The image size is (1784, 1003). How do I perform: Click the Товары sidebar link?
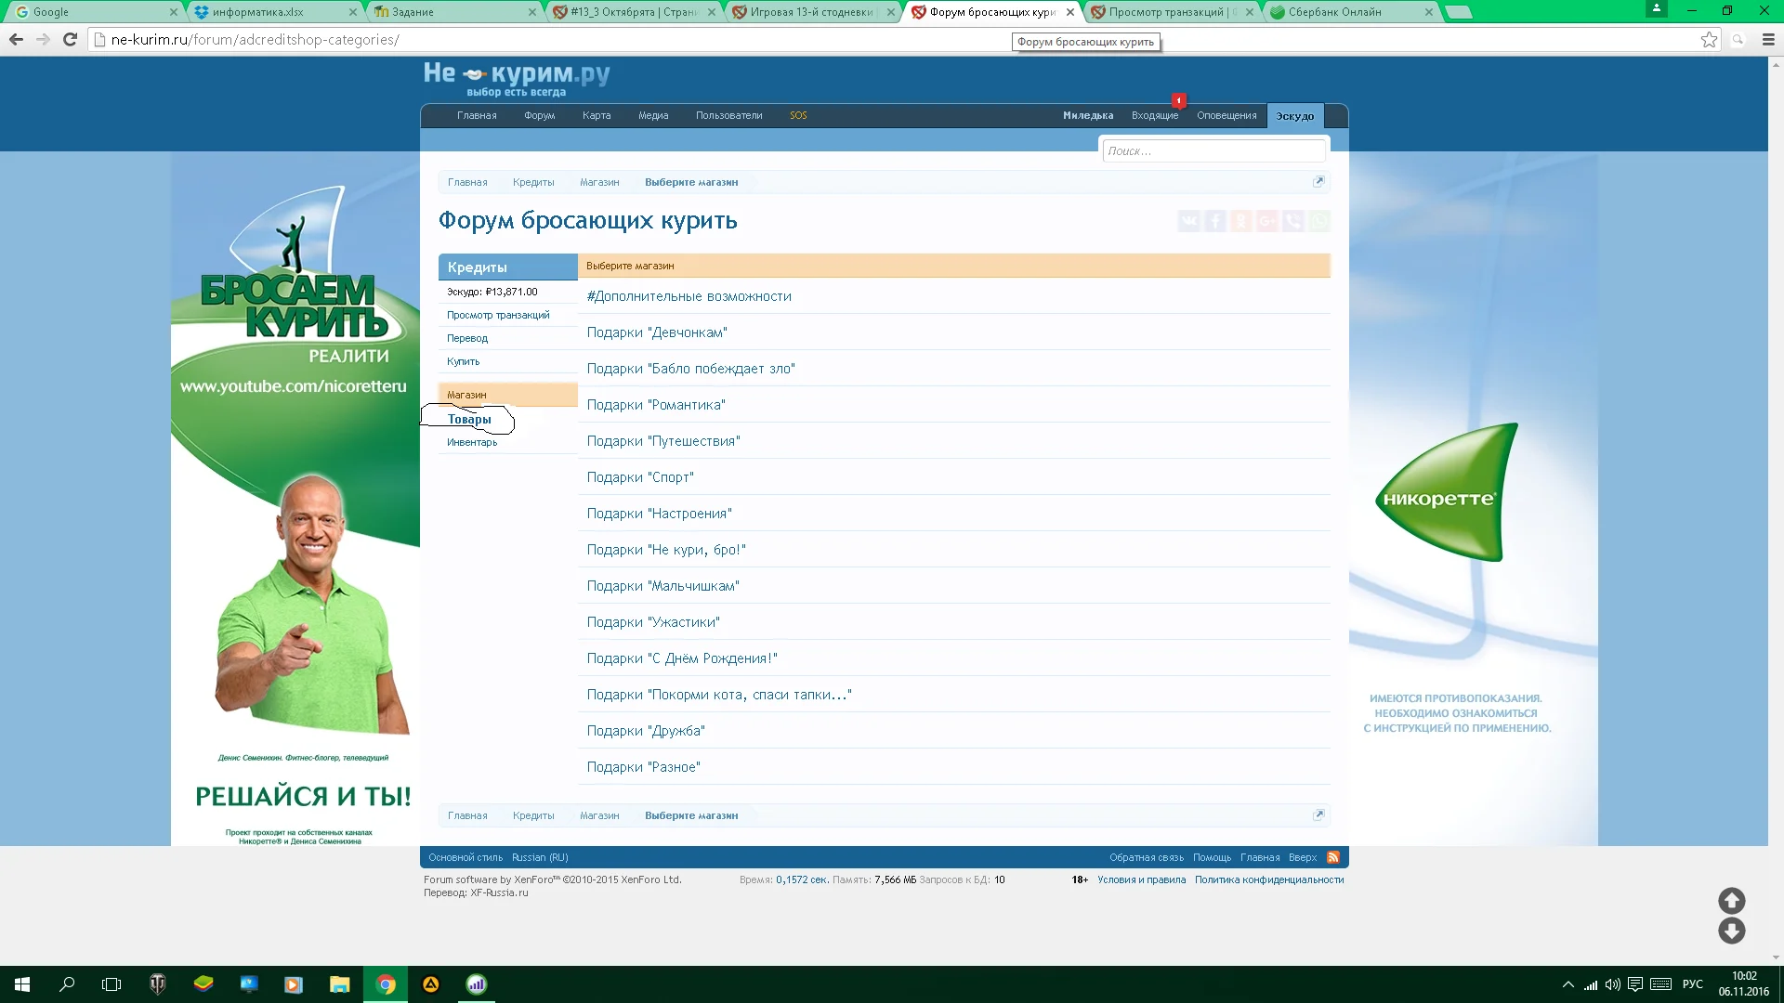coord(469,420)
